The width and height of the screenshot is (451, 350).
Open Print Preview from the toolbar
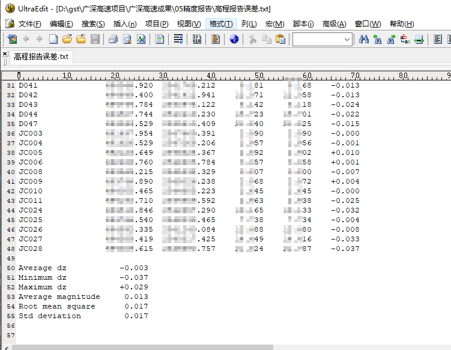127,40
